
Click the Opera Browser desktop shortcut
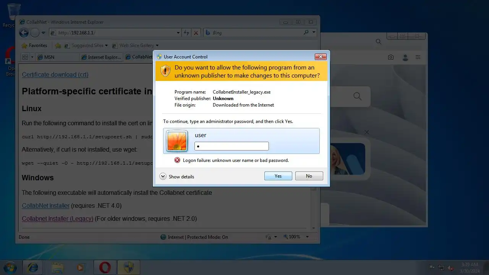(x=10, y=61)
